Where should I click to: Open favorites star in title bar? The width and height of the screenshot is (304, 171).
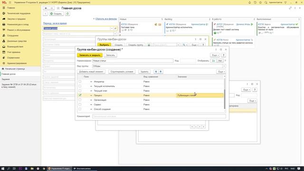coord(260,2)
